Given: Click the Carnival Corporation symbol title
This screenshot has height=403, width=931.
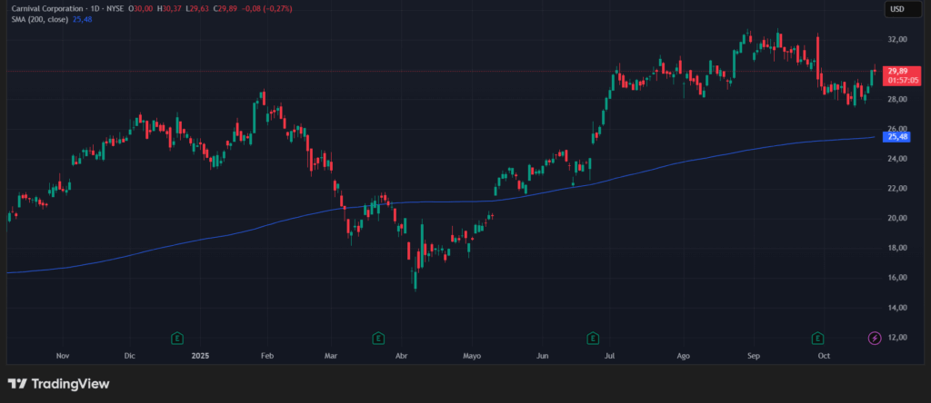Looking at the screenshot, I should coord(53,8).
